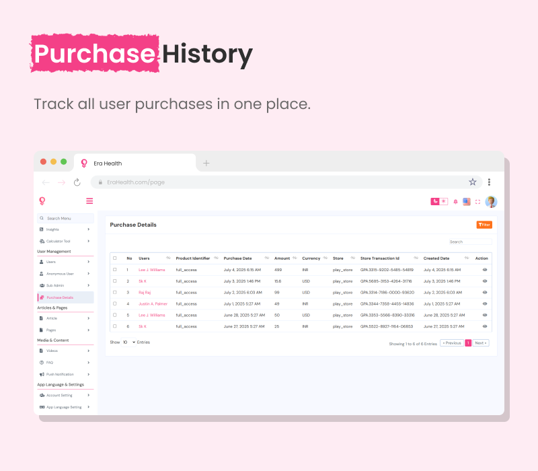Expand the FAQ menu chevron
The height and width of the screenshot is (471, 538).
click(x=89, y=363)
